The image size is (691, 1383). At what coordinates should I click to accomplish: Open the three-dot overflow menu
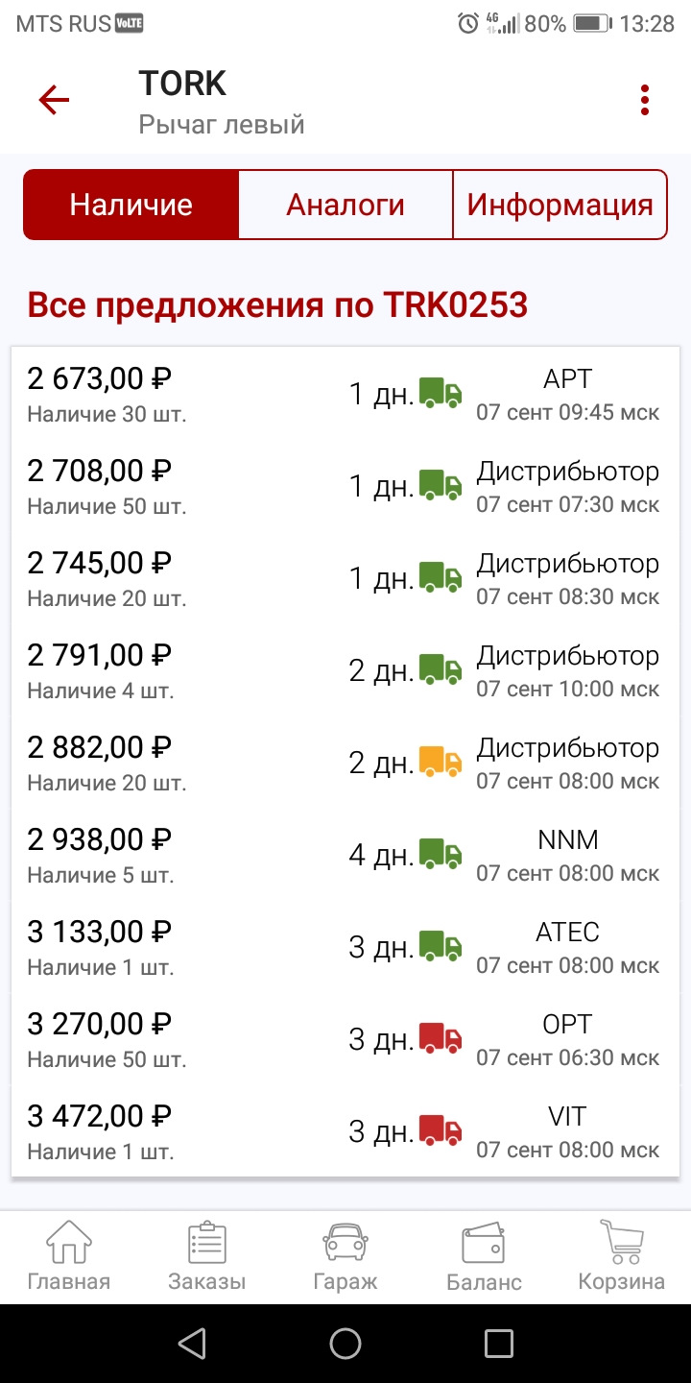pos(645,100)
